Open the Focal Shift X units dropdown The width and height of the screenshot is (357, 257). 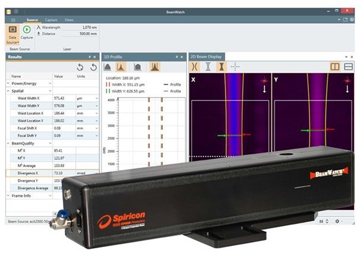(x=96, y=128)
